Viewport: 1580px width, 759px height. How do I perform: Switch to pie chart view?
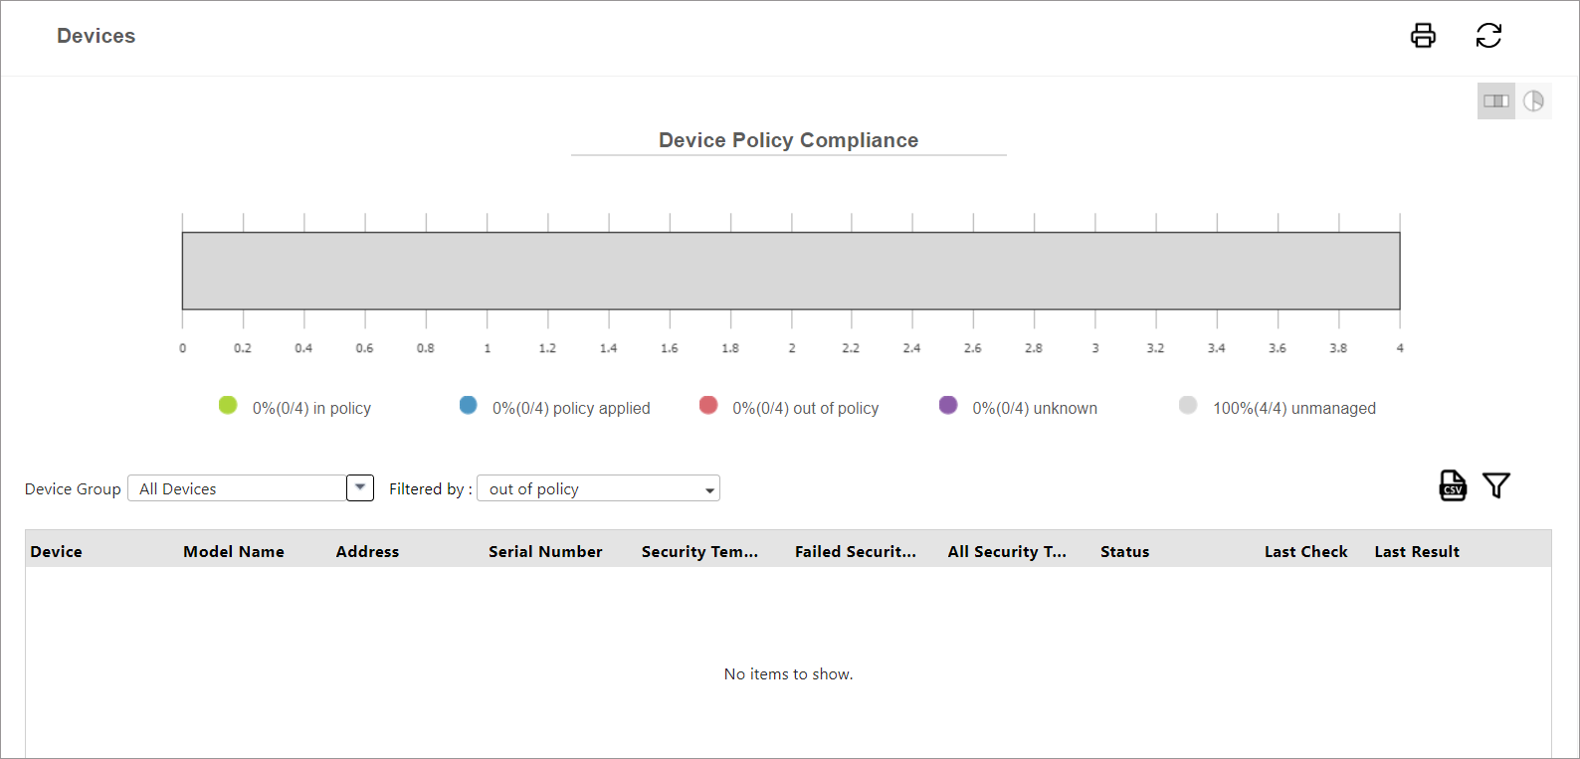click(x=1533, y=101)
